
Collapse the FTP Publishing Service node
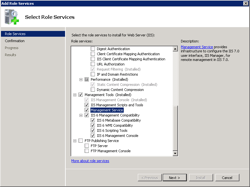point(75,141)
